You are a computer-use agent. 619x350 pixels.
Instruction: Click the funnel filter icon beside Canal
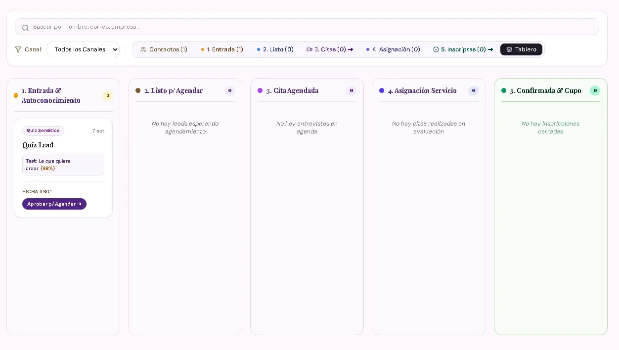pyautogui.click(x=18, y=49)
